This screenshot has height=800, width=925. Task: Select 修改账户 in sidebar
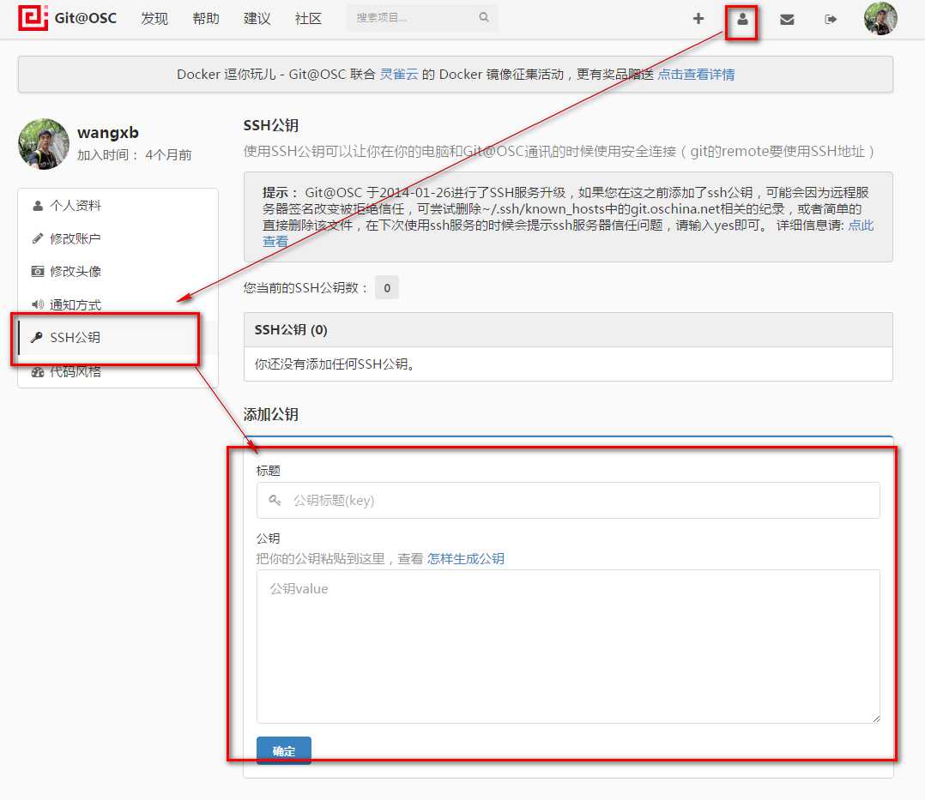[x=118, y=238]
